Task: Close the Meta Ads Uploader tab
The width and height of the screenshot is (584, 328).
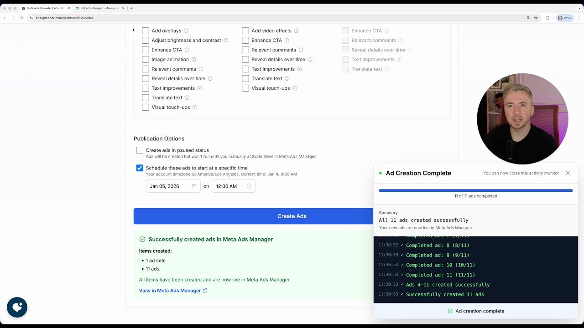Action: tap(69, 8)
